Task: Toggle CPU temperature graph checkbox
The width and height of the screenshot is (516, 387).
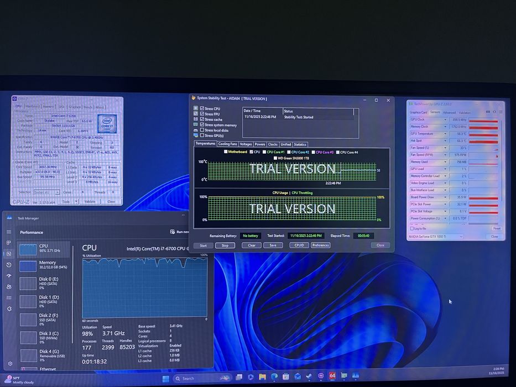Action: click(x=252, y=151)
